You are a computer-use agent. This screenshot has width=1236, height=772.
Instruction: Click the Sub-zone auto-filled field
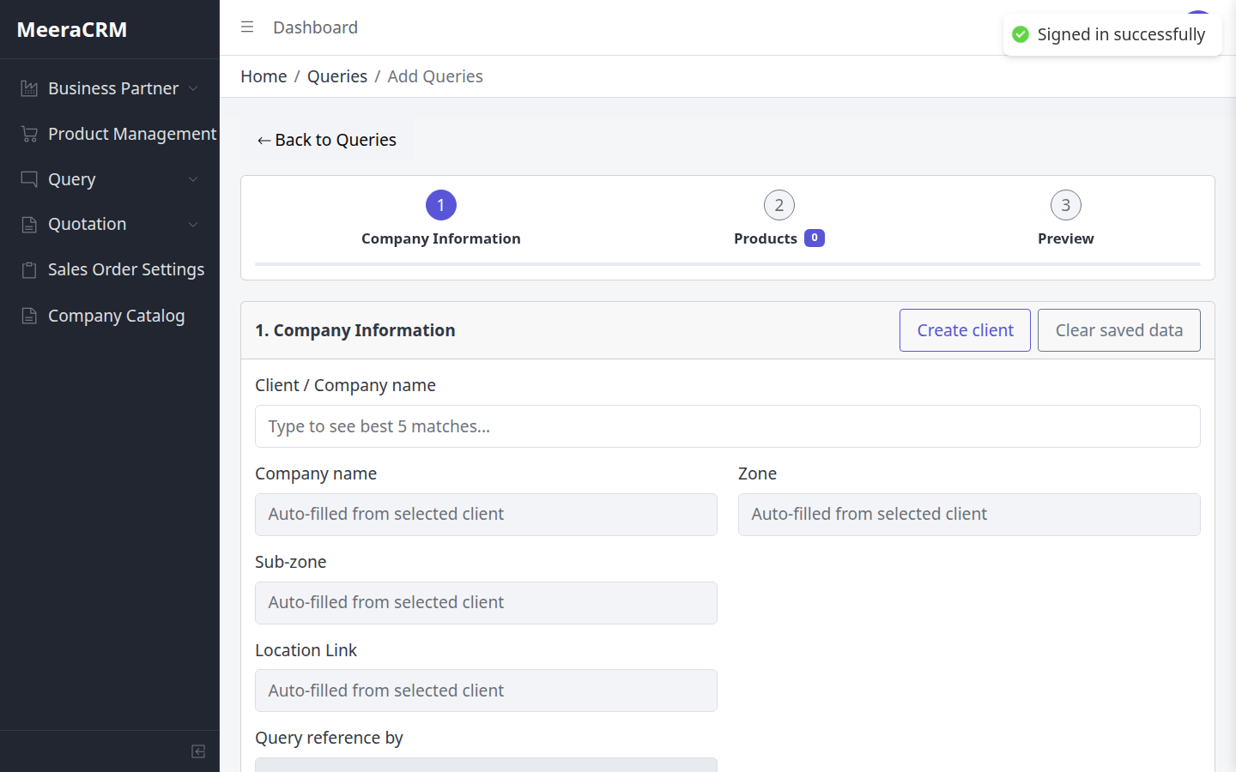(486, 603)
